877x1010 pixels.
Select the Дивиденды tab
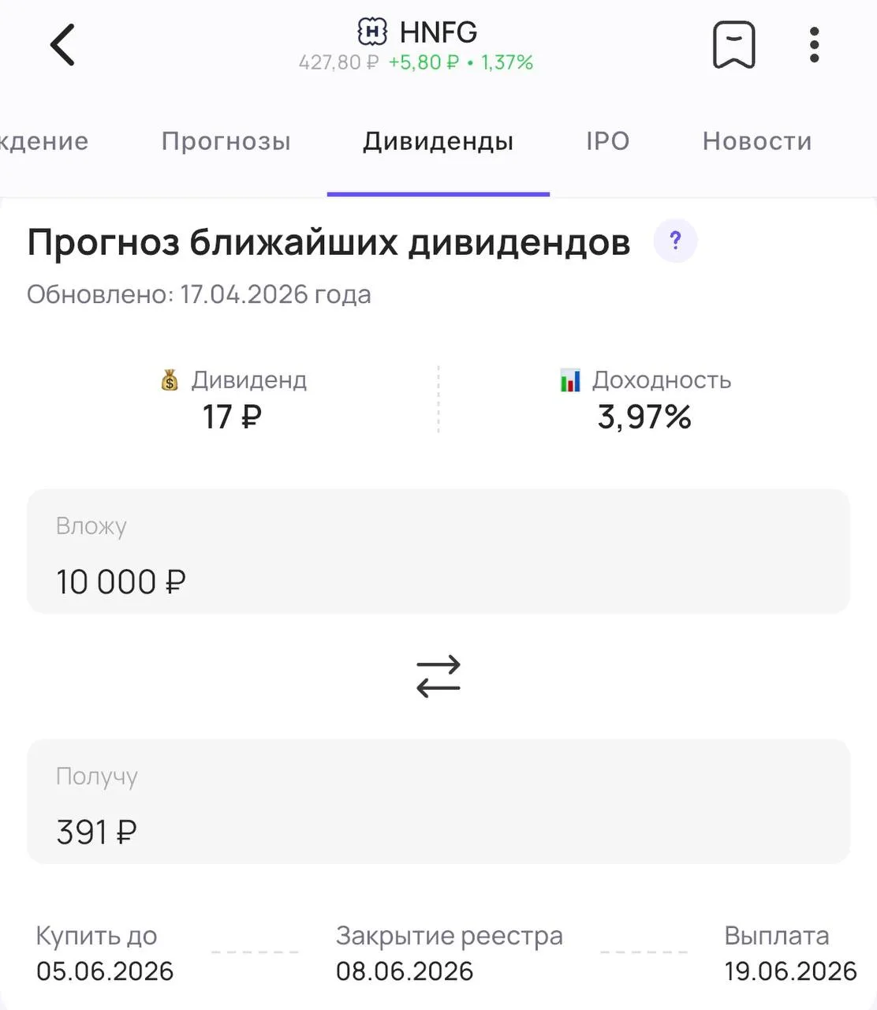click(438, 141)
